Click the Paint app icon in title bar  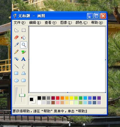tap(15, 16)
